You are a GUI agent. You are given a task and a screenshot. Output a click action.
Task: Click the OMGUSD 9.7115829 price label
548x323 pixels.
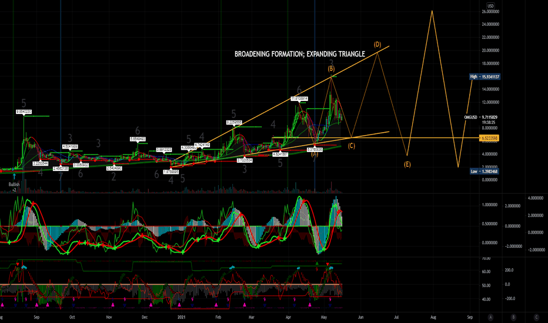[x=480, y=117]
